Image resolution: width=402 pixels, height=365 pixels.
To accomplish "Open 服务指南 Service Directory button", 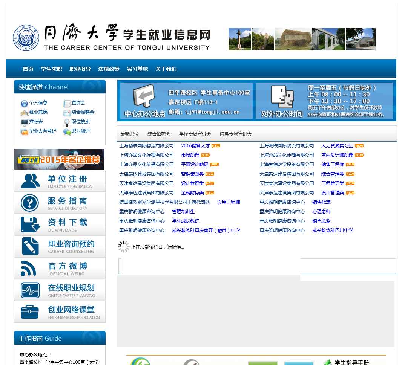I will (60, 203).
